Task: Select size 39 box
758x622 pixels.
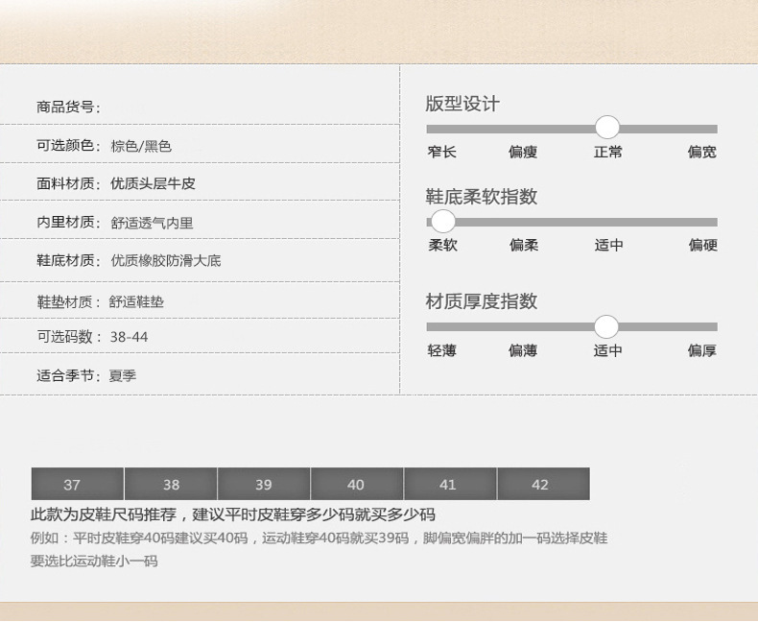Action: click(264, 484)
